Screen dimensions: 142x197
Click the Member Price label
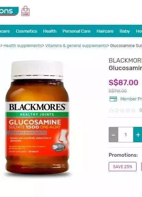tap(131, 99)
